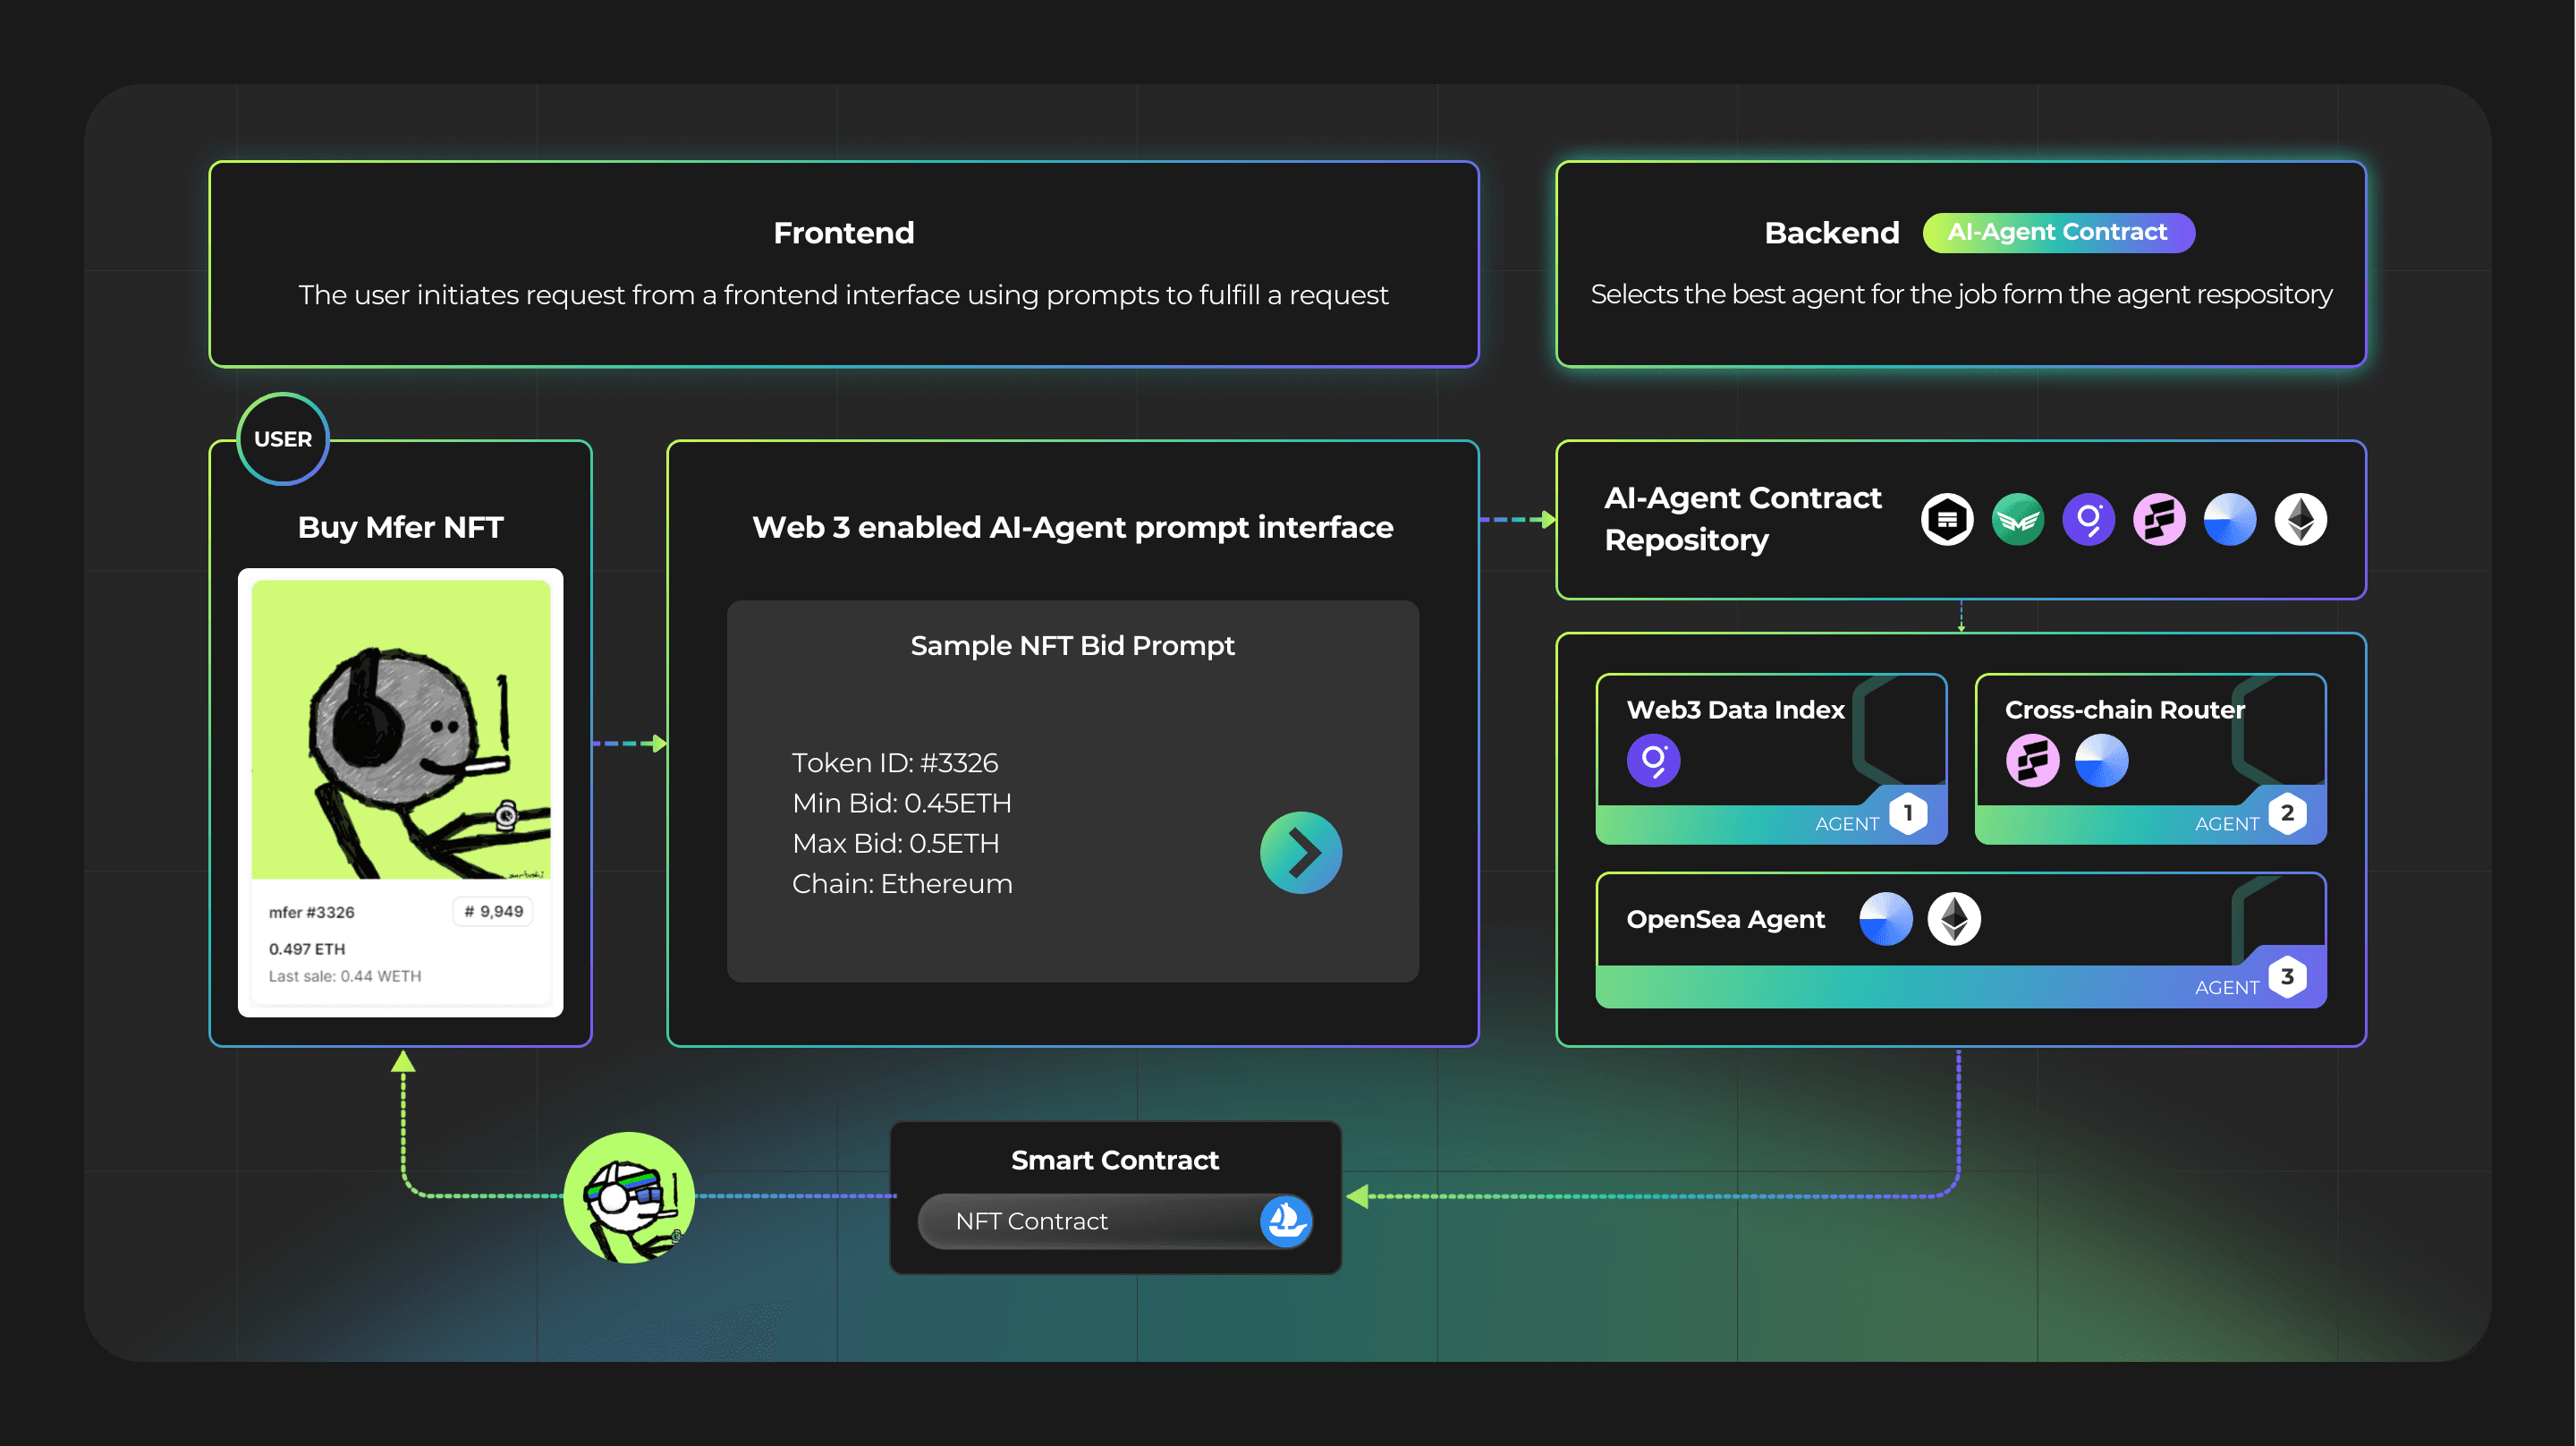The width and height of the screenshot is (2576, 1446).
Task: Click the round mfer avatar with sunglasses
Action: (629, 1197)
